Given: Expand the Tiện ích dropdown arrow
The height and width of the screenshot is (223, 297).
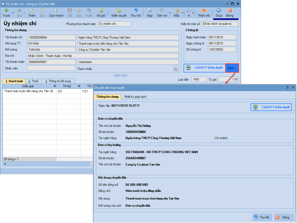Looking at the screenshot, I should 170,13.
